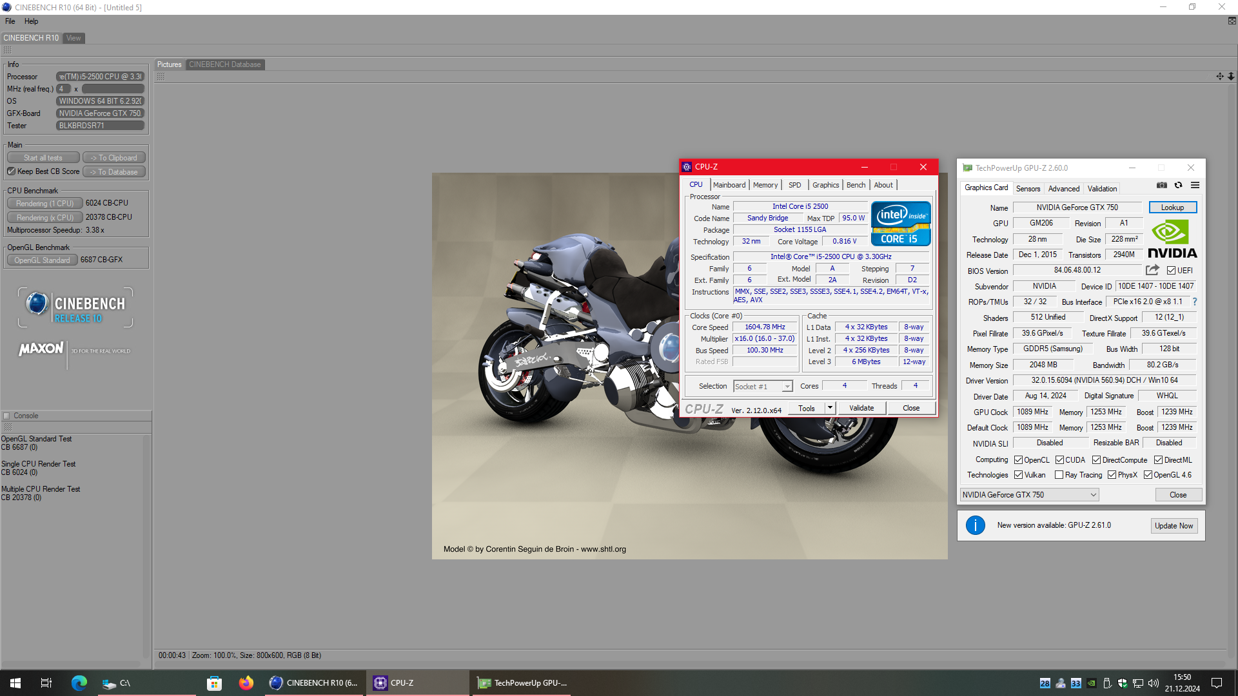Click the info icon in update notice
1238x696 pixels.
click(x=975, y=525)
